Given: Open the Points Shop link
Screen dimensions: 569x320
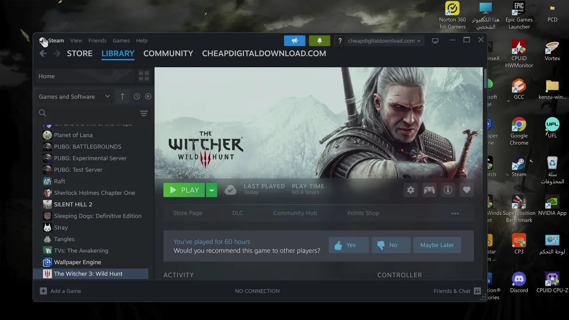Looking at the screenshot, I should [363, 213].
